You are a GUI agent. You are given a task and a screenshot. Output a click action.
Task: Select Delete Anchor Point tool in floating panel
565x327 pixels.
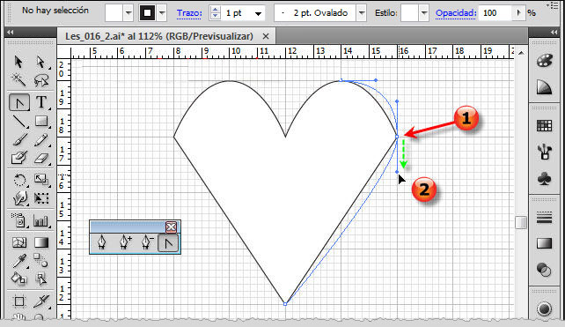pos(147,243)
